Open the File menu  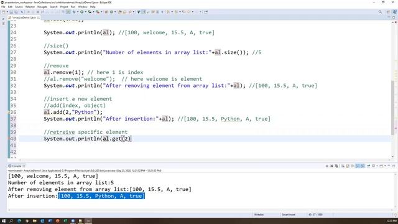3,7
